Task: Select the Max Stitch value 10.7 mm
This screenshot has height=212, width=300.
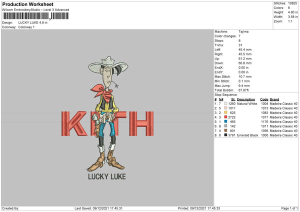Action: tap(245, 76)
